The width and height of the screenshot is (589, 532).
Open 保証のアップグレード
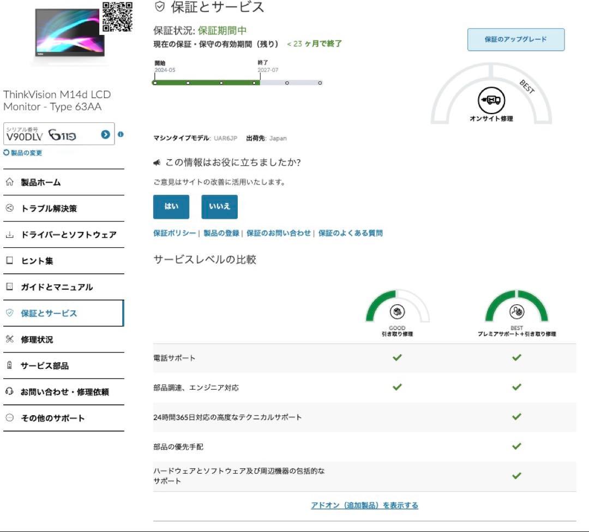coord(515,39)
